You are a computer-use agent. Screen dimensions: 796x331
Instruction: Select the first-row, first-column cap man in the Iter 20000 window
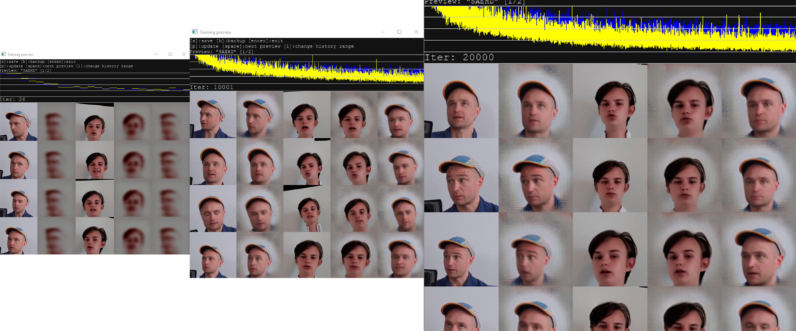click(462, 101)
